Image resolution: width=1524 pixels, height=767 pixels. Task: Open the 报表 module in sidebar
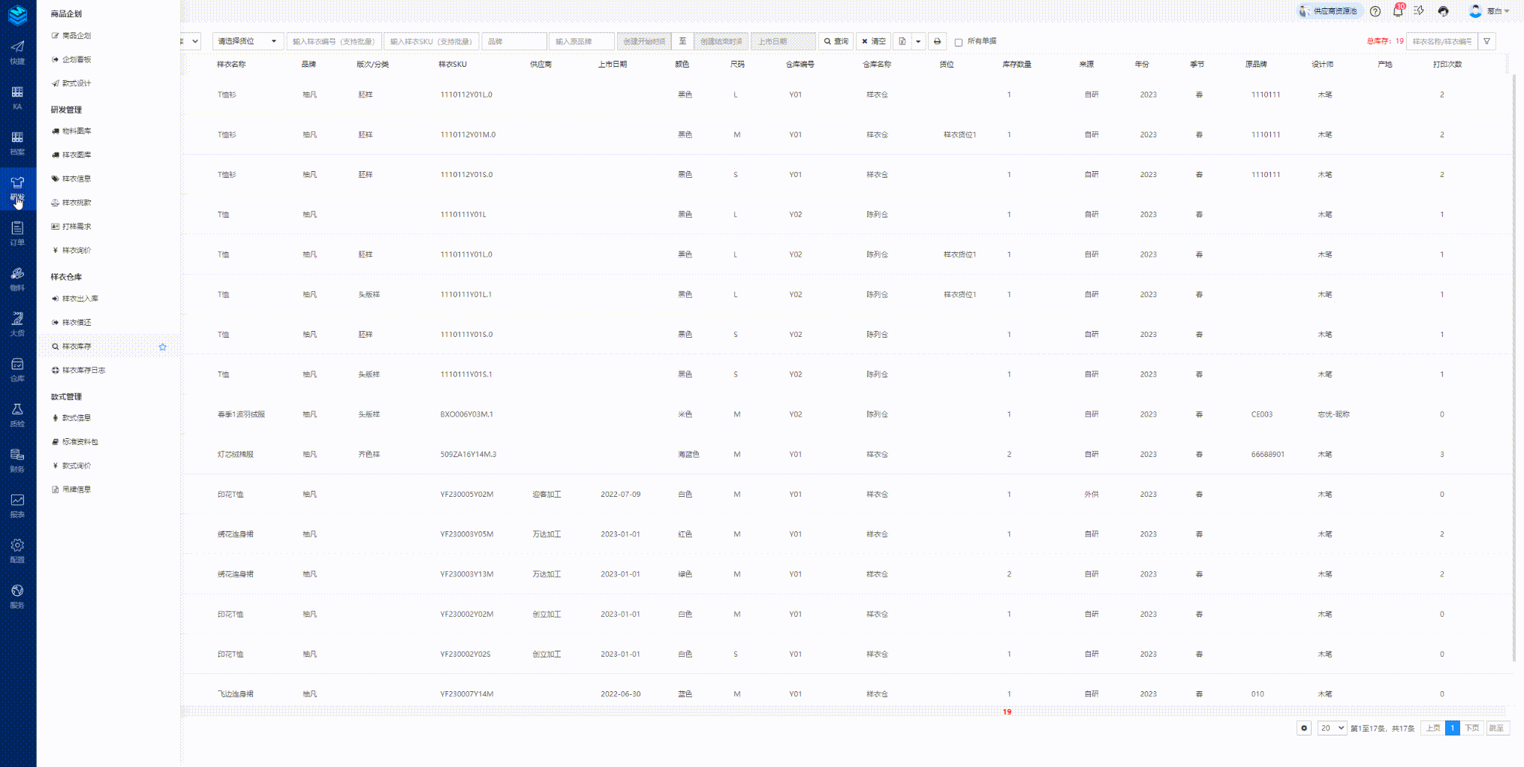tap(17, 505)
